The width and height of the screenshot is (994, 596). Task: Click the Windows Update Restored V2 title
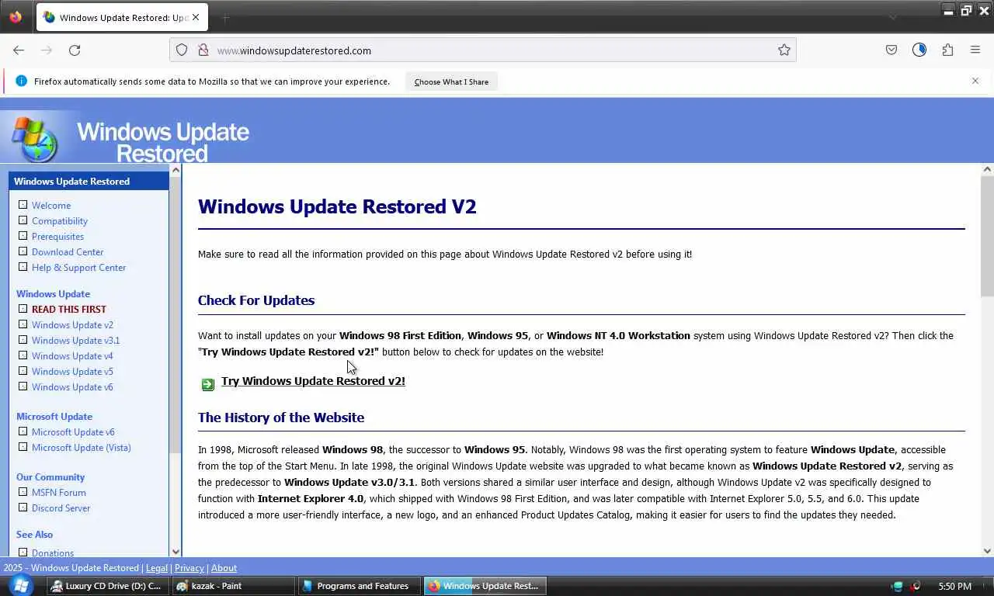coord(337,206)
